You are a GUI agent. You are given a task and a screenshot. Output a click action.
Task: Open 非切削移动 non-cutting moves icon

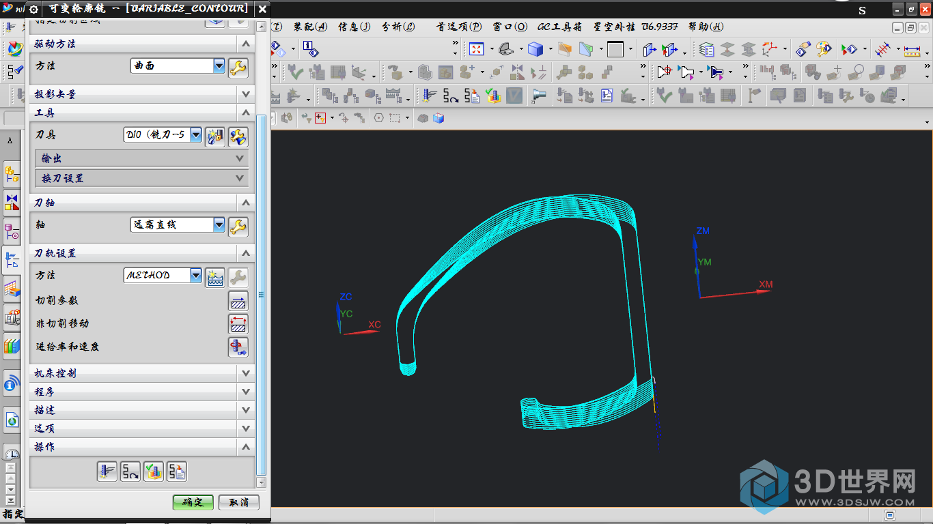point(238,324)
